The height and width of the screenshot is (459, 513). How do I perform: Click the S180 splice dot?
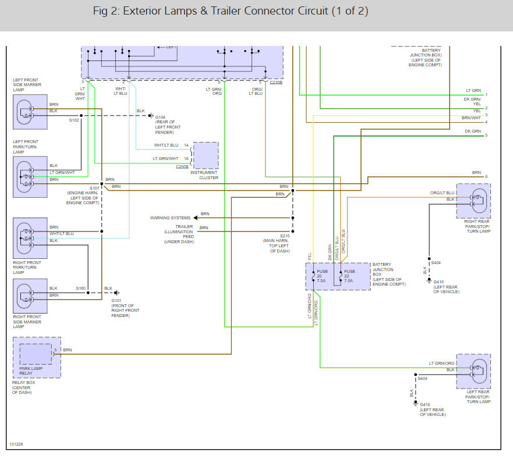pos(88,293)
